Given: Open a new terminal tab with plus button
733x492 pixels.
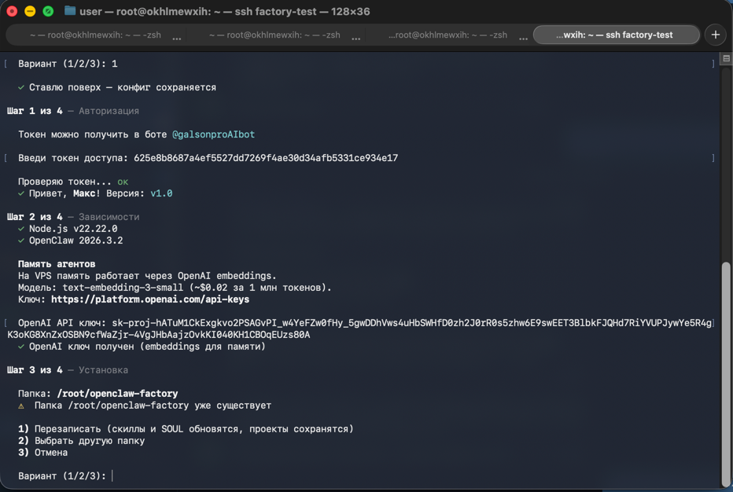Looking at the screenshot, I should (x=715, y=35).
